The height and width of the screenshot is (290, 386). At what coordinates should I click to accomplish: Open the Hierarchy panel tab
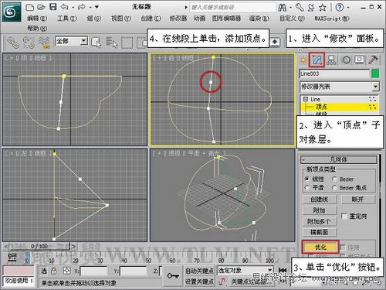331,60
